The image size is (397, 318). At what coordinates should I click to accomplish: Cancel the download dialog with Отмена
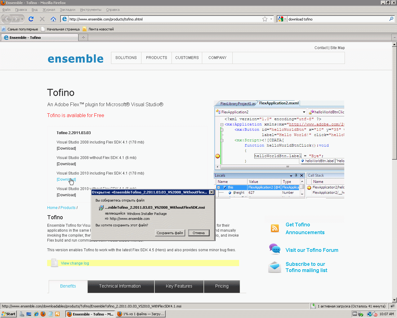click(x=198, y=233)
